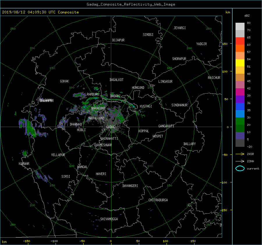Viewport: 262px width, 245px height.
Task: Click on the 'BADAMI' label
Action: [x=115, y=96]
